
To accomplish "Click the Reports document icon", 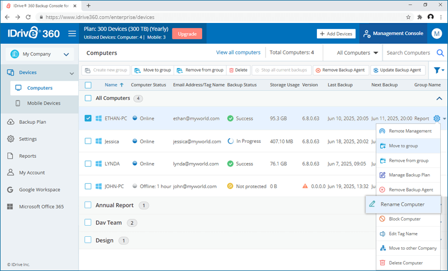I will pos(10,156).
